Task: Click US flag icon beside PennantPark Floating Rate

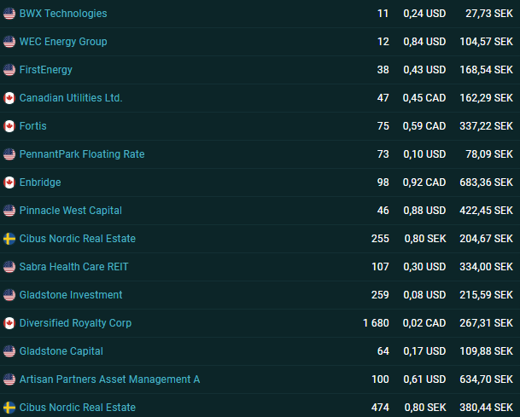Action: (9, 154)
